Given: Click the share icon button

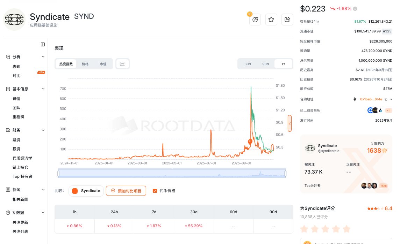Looking at the screenshot, I should click(x=287, y=20).
